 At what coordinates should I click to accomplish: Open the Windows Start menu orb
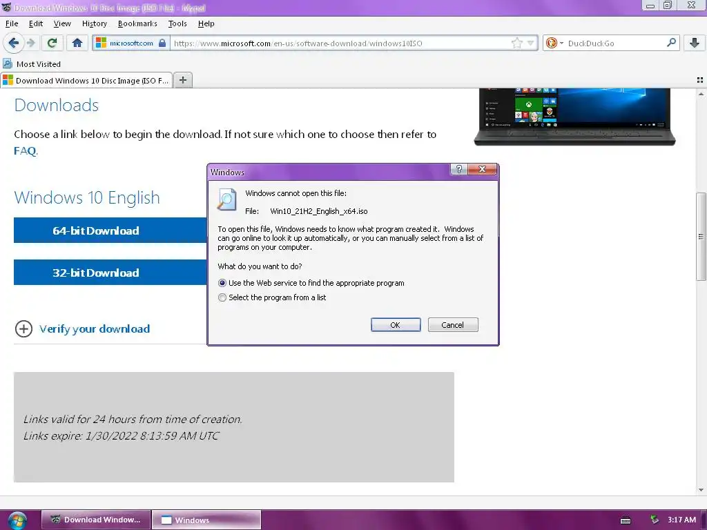coord(17,520)
